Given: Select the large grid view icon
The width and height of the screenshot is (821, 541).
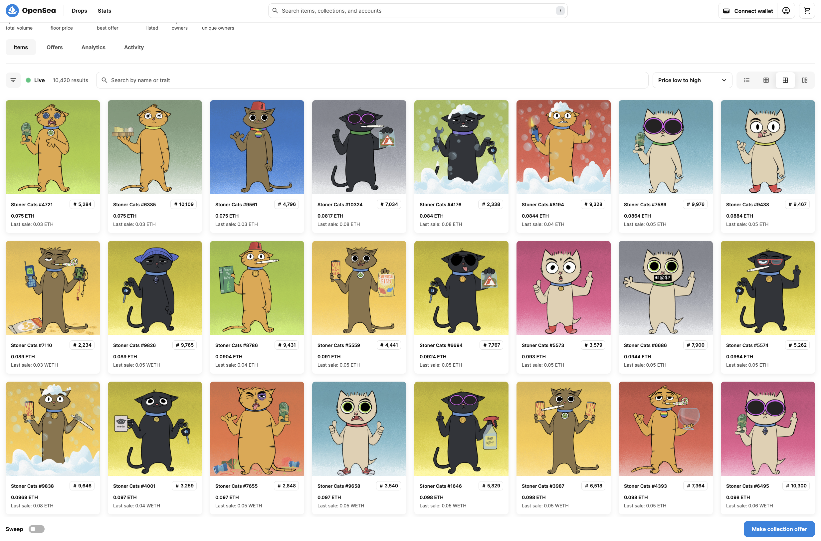Looking at the screenshot, I should pyautogui.click(x=785, y=80).
